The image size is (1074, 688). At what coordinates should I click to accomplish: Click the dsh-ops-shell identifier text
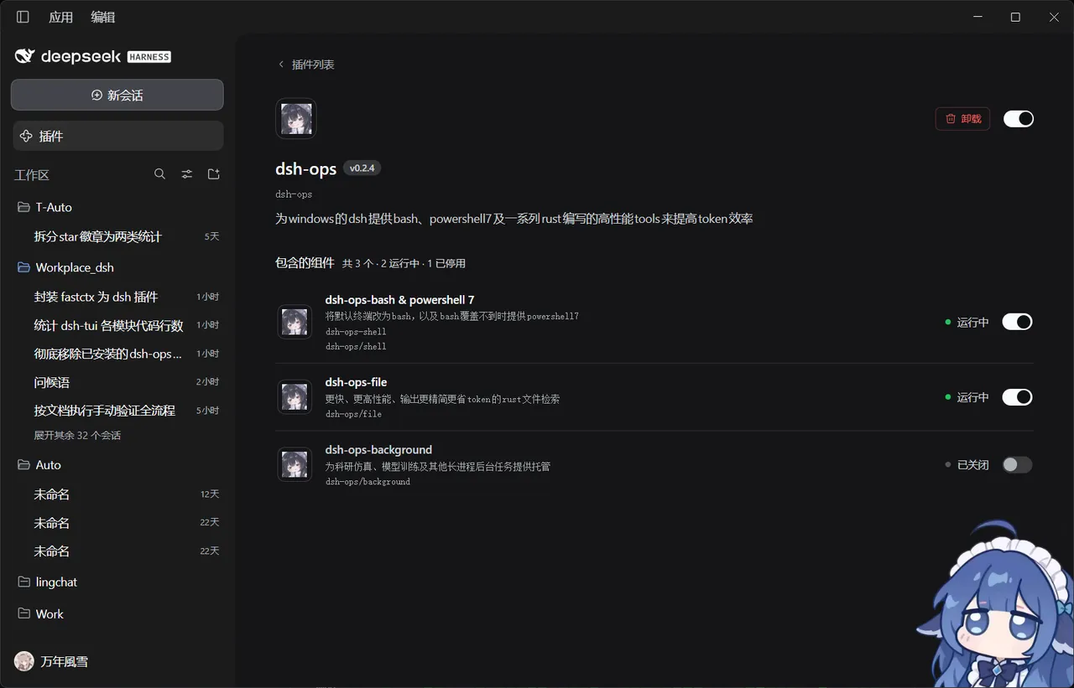point(356,332)
